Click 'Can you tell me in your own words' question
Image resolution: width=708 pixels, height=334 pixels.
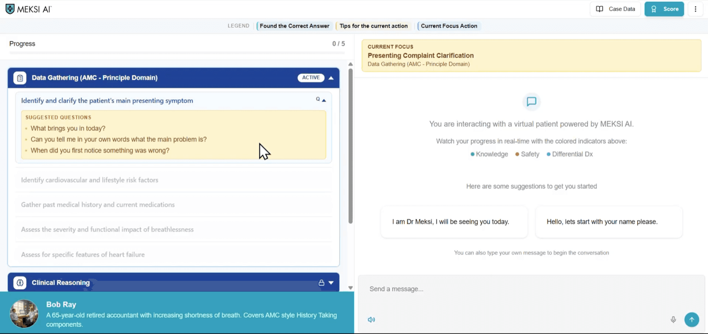tap(119, 139)
